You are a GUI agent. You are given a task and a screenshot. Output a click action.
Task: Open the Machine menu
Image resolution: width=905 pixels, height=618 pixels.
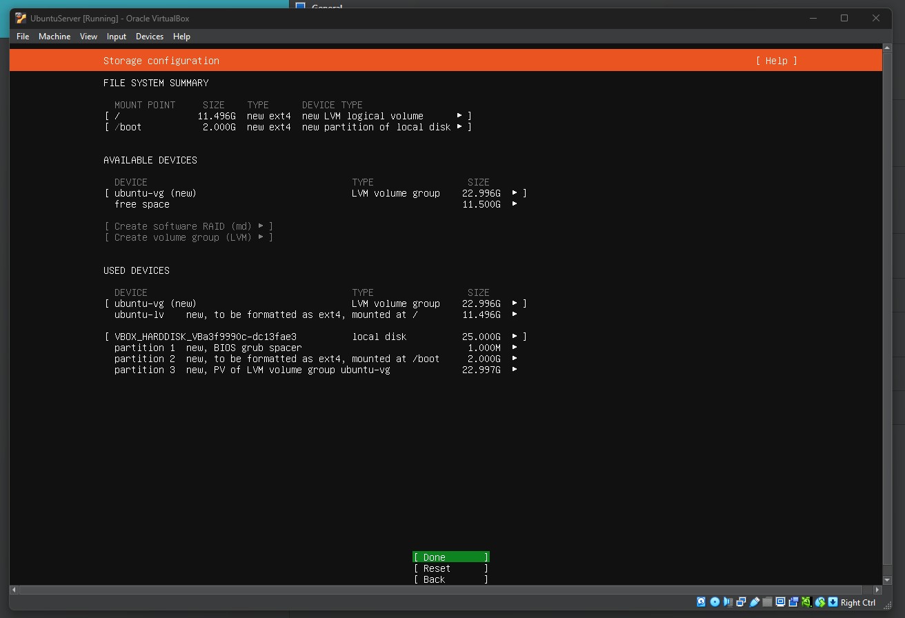(54, 37)
